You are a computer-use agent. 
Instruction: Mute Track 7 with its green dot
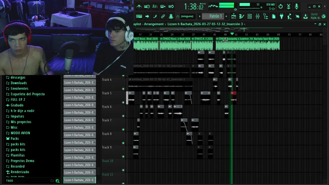coord(123,129)
